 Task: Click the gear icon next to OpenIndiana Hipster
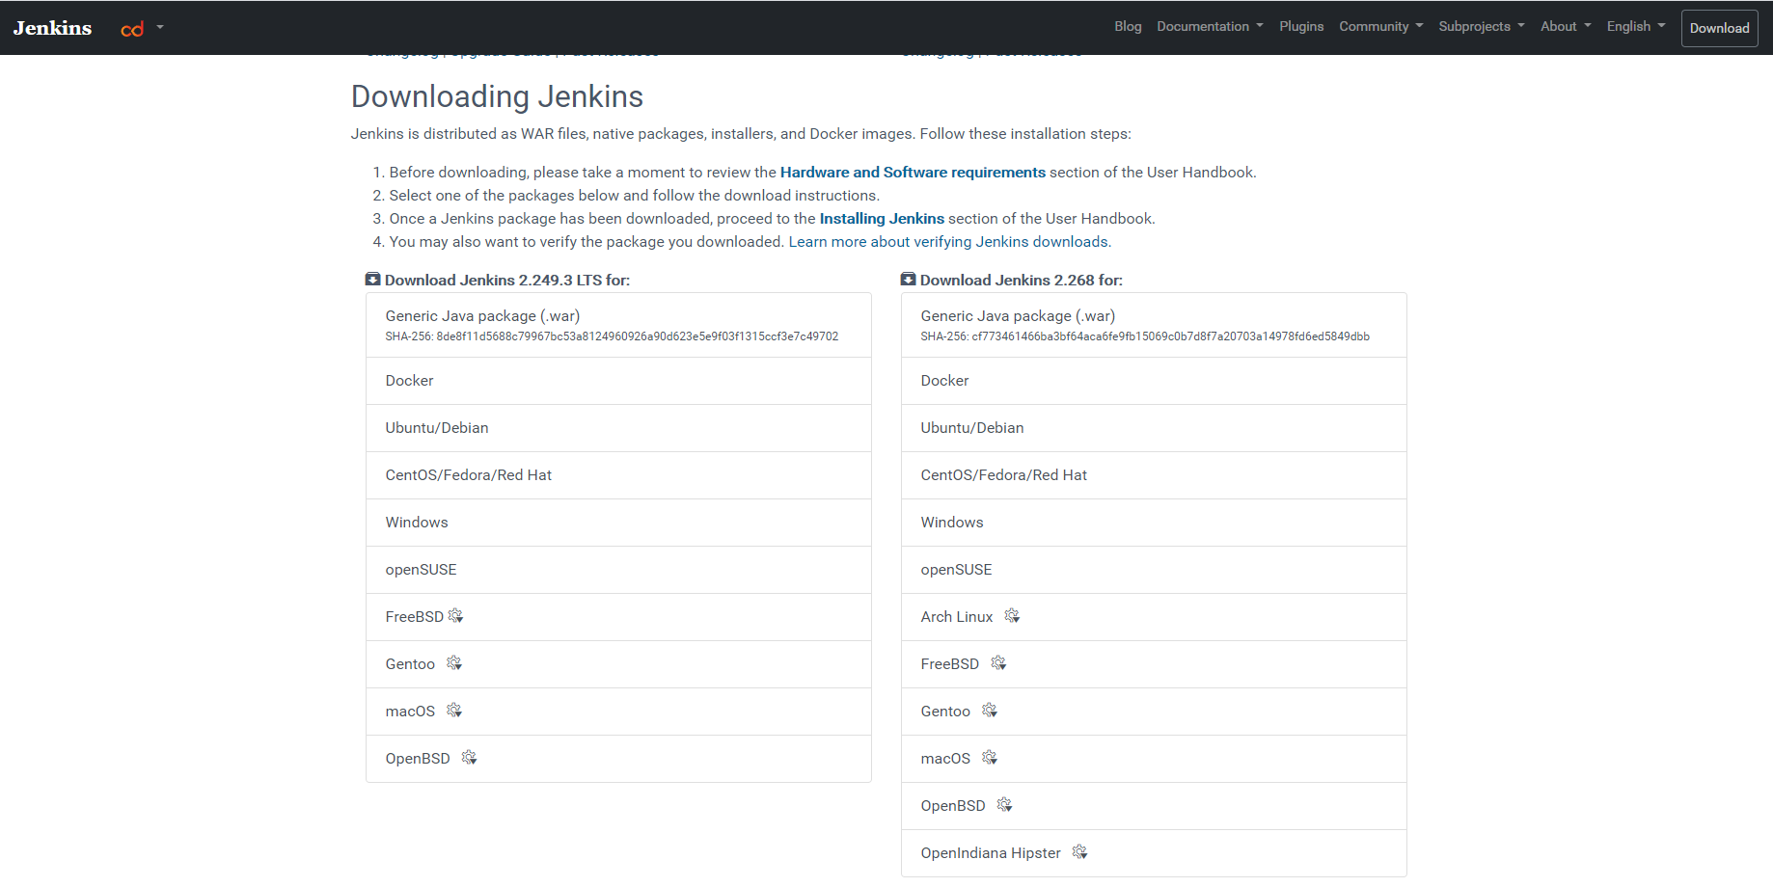click(x=1079, y=852)
